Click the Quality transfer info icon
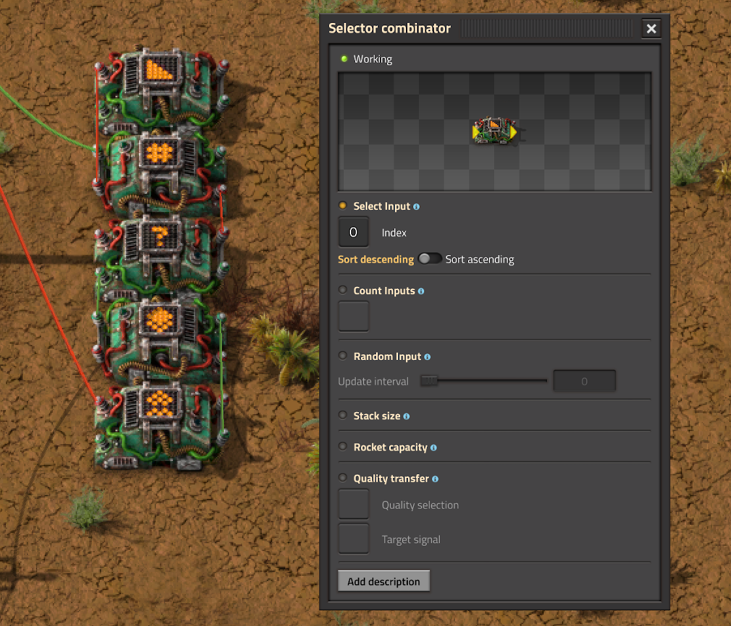This screenshot has height=626, width=731. [435, 479]
